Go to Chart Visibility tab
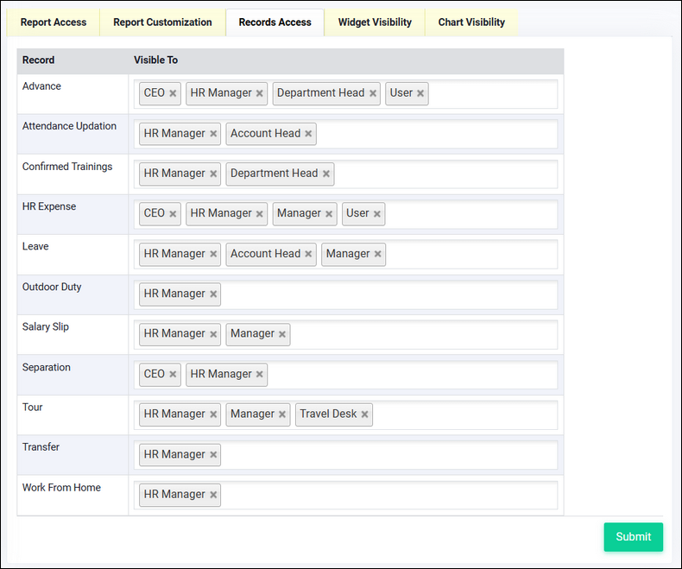This screenshot has height=569, width=682. point(471,22)
